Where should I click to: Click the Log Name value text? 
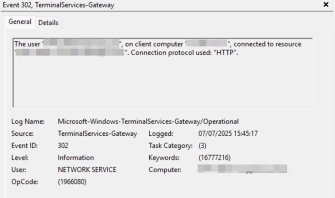pyautogui.click(x=148, y=121)
